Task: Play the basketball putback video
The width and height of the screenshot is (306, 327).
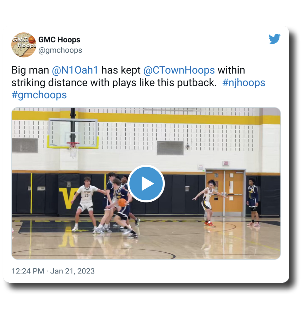Action: [x=146, y=183]
